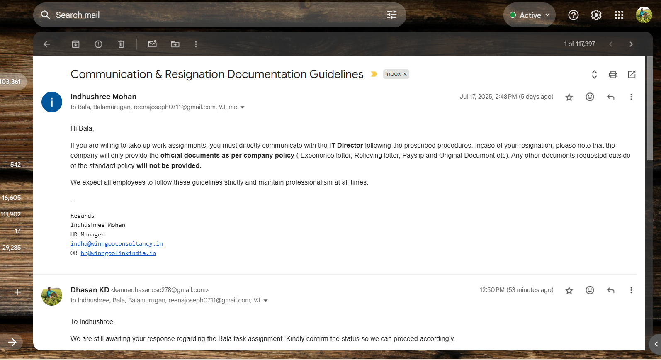Open the hr@winngoolinkindia.in email link
This screenshot has height=360, width=661.
click(118, 253)
